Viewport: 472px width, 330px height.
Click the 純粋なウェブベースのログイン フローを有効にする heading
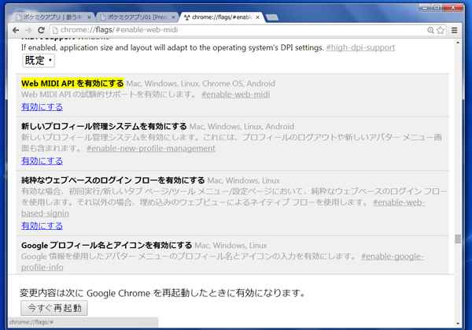(112, 180)
